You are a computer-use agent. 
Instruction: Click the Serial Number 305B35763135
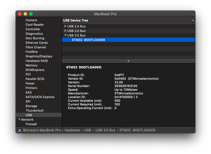pyautogui.click(x=126, y=86)
